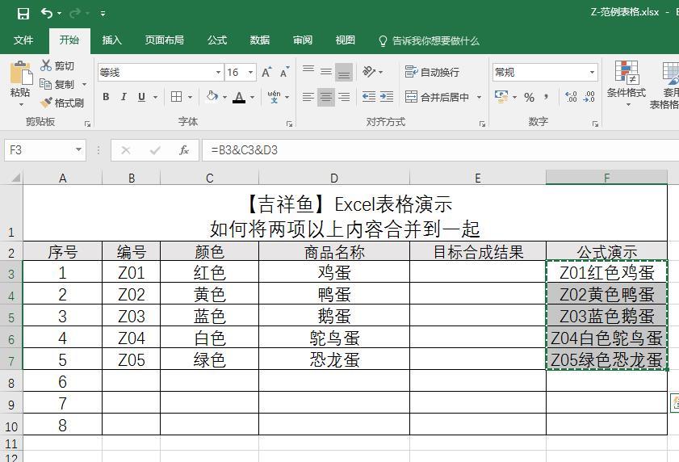The width and height of the screenshot is (679, 462).
Task: Open the font size 16 dropdown
Action: (251, 73)
